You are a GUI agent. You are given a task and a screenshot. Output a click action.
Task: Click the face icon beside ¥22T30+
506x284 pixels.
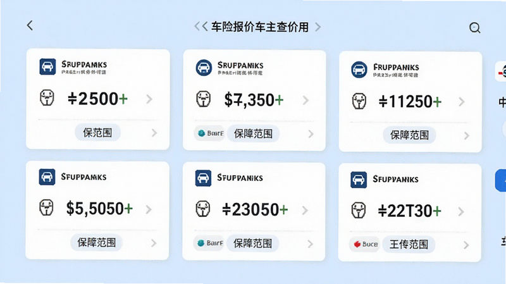tap(359, 210)
